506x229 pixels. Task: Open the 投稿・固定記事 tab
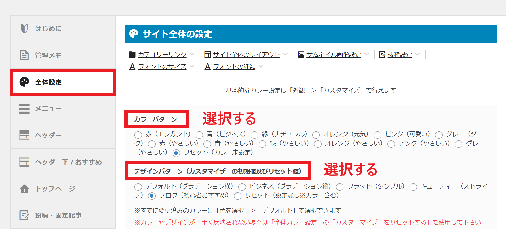point(63,215)
